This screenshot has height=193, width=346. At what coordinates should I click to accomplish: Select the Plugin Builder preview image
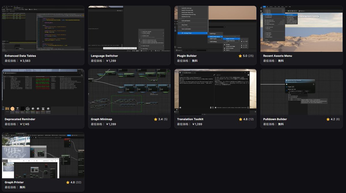pyautogui.click(x=215, y=29)
